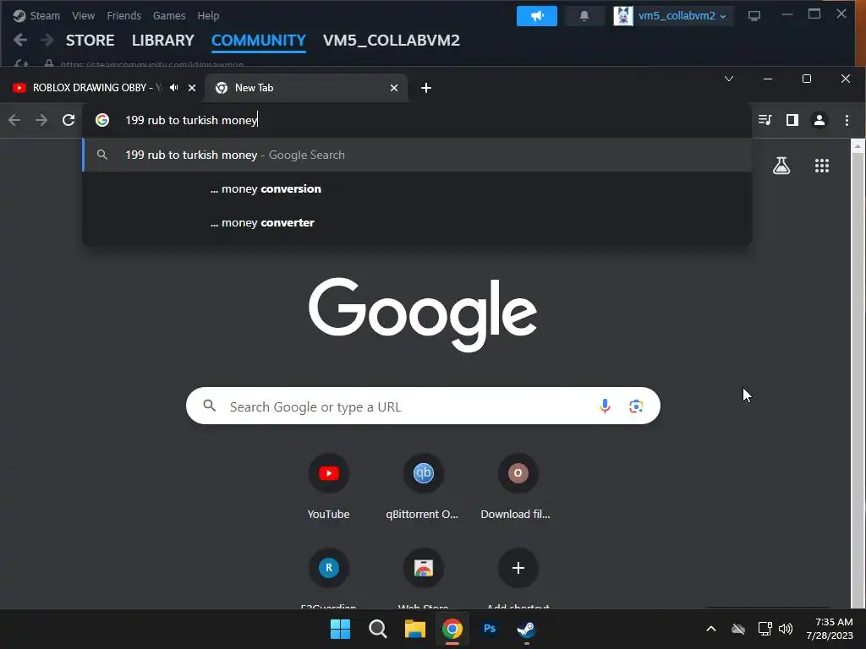866x649 pixels.
Task: Click Chrome forward arrow button
Action: (41, 120)
